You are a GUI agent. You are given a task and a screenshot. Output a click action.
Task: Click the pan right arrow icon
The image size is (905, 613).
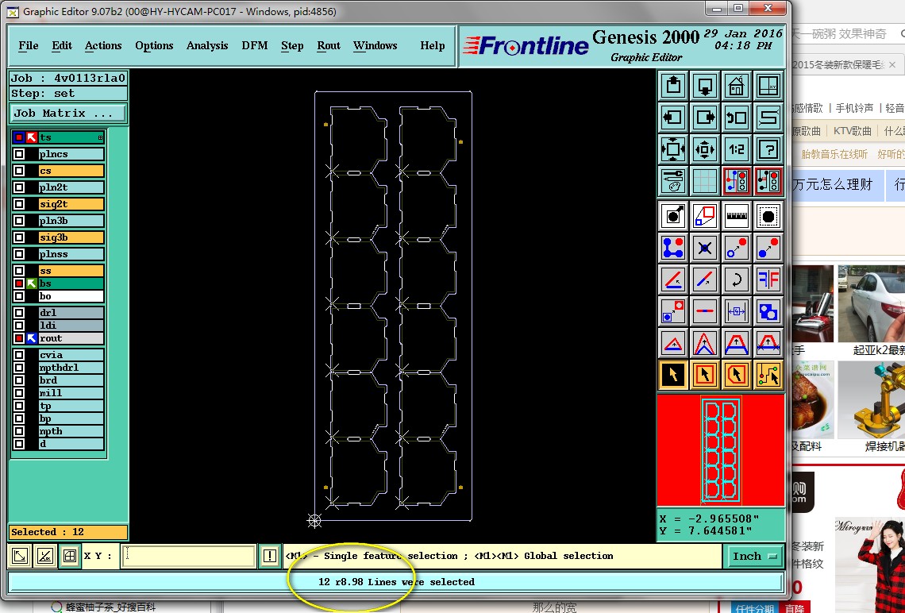(x=705, y=118)
